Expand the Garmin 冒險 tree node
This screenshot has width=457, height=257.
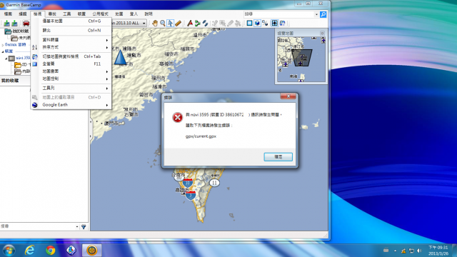tap(3, 45)
